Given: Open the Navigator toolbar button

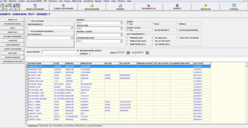Looking at the screenshot, I should coord(205,7).
